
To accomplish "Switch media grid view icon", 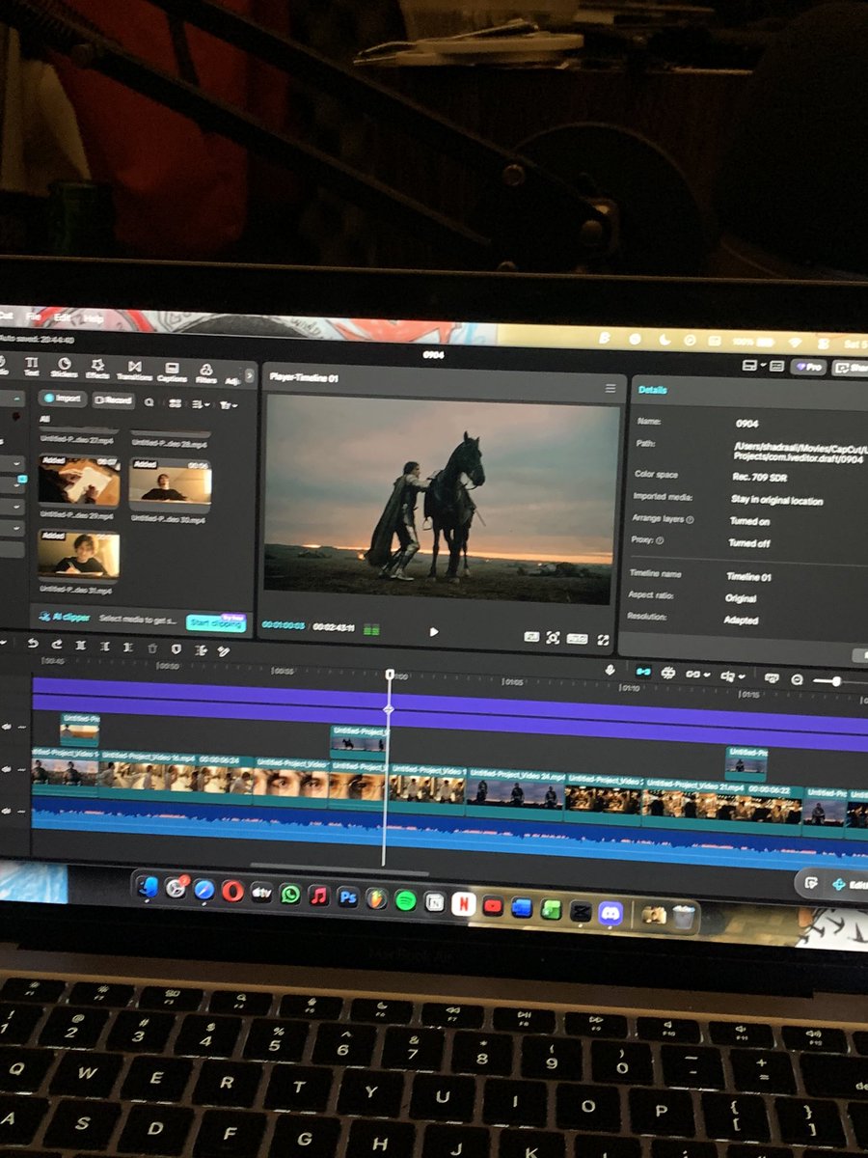I will click(176, 403).
